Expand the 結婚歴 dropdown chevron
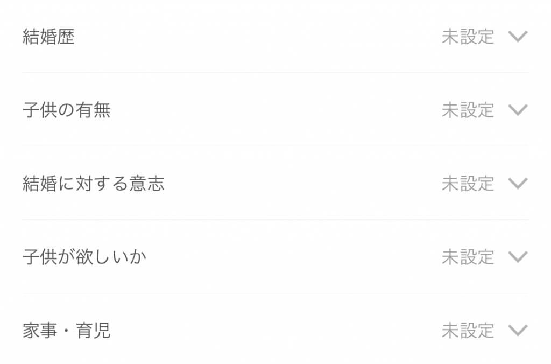 point(518,37)
